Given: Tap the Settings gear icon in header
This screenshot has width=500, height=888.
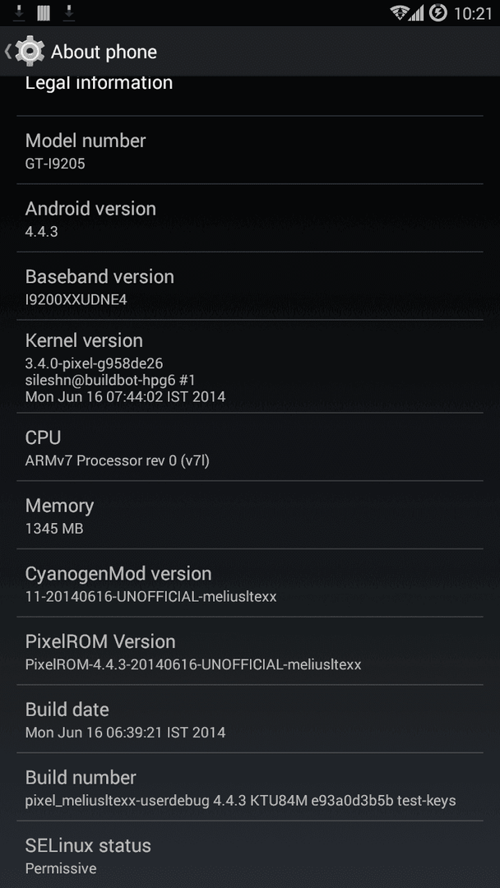Looking at the screenshot, I should tap(30, 52).
